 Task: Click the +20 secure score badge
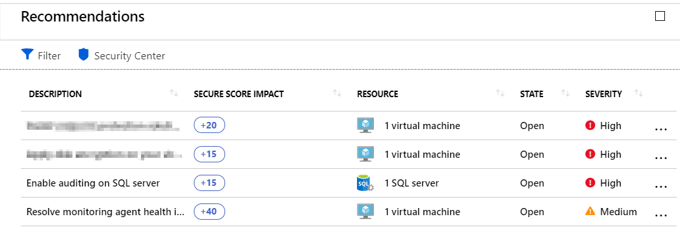(209, 126)
